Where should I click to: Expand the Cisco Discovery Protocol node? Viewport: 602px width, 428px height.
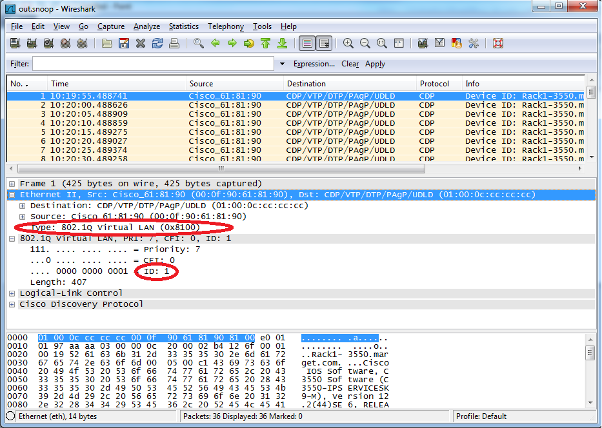click(12, 304)
